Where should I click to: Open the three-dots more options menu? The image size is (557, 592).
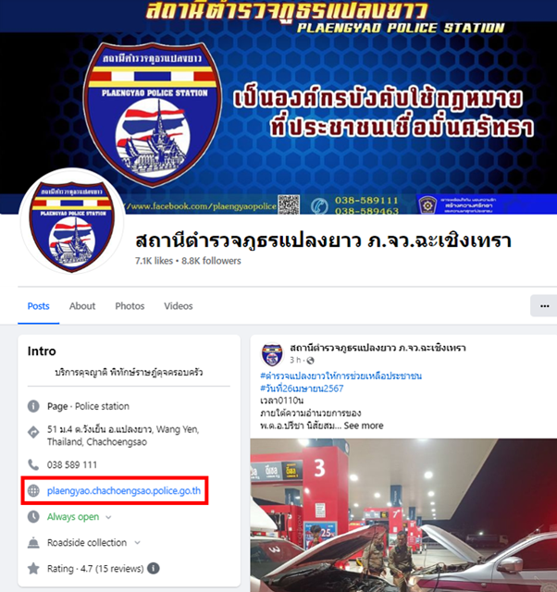544,306
